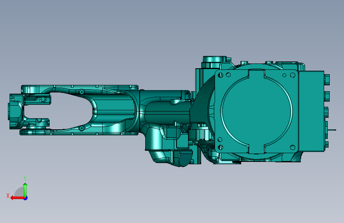Select the circular cover plate on the robot base
This screenshot has height=223, width=344.
tap(256, 111)
